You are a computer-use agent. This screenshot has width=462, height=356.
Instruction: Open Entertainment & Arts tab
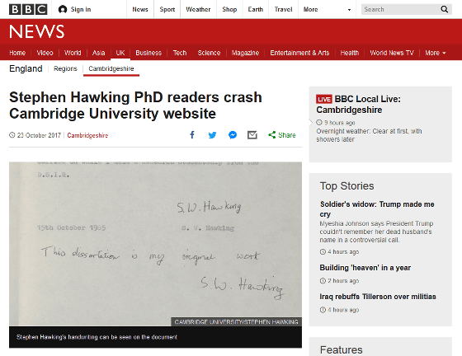pyautogui.click(x=299, y=53)
